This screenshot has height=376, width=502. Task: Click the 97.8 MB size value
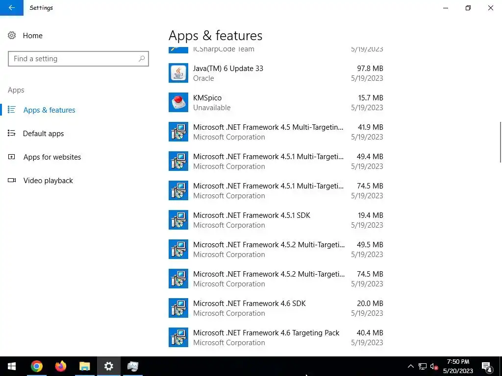(370, 69)
